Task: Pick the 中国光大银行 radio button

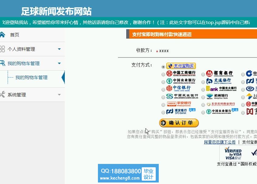Action: tap(203, 90)
